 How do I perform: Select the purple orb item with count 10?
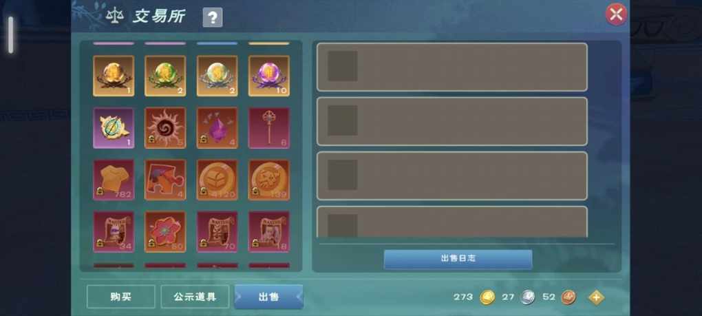(269, 76)
